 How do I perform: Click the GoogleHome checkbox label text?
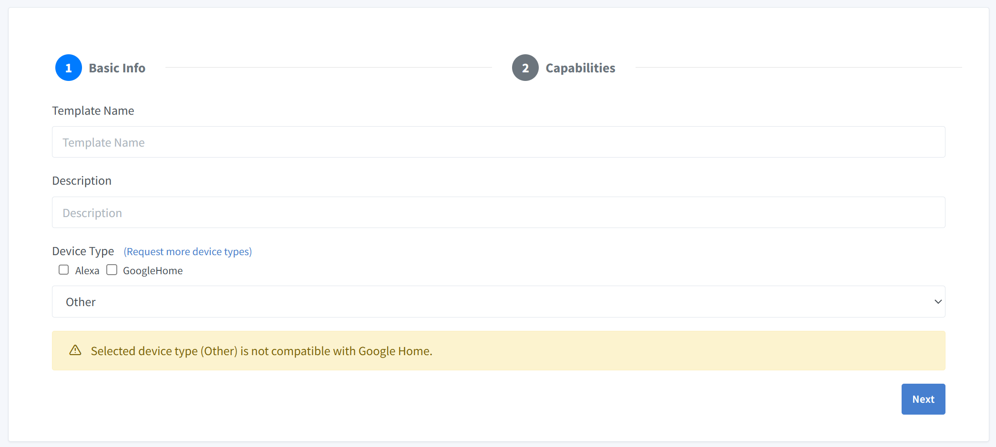[x=153, y=271]
